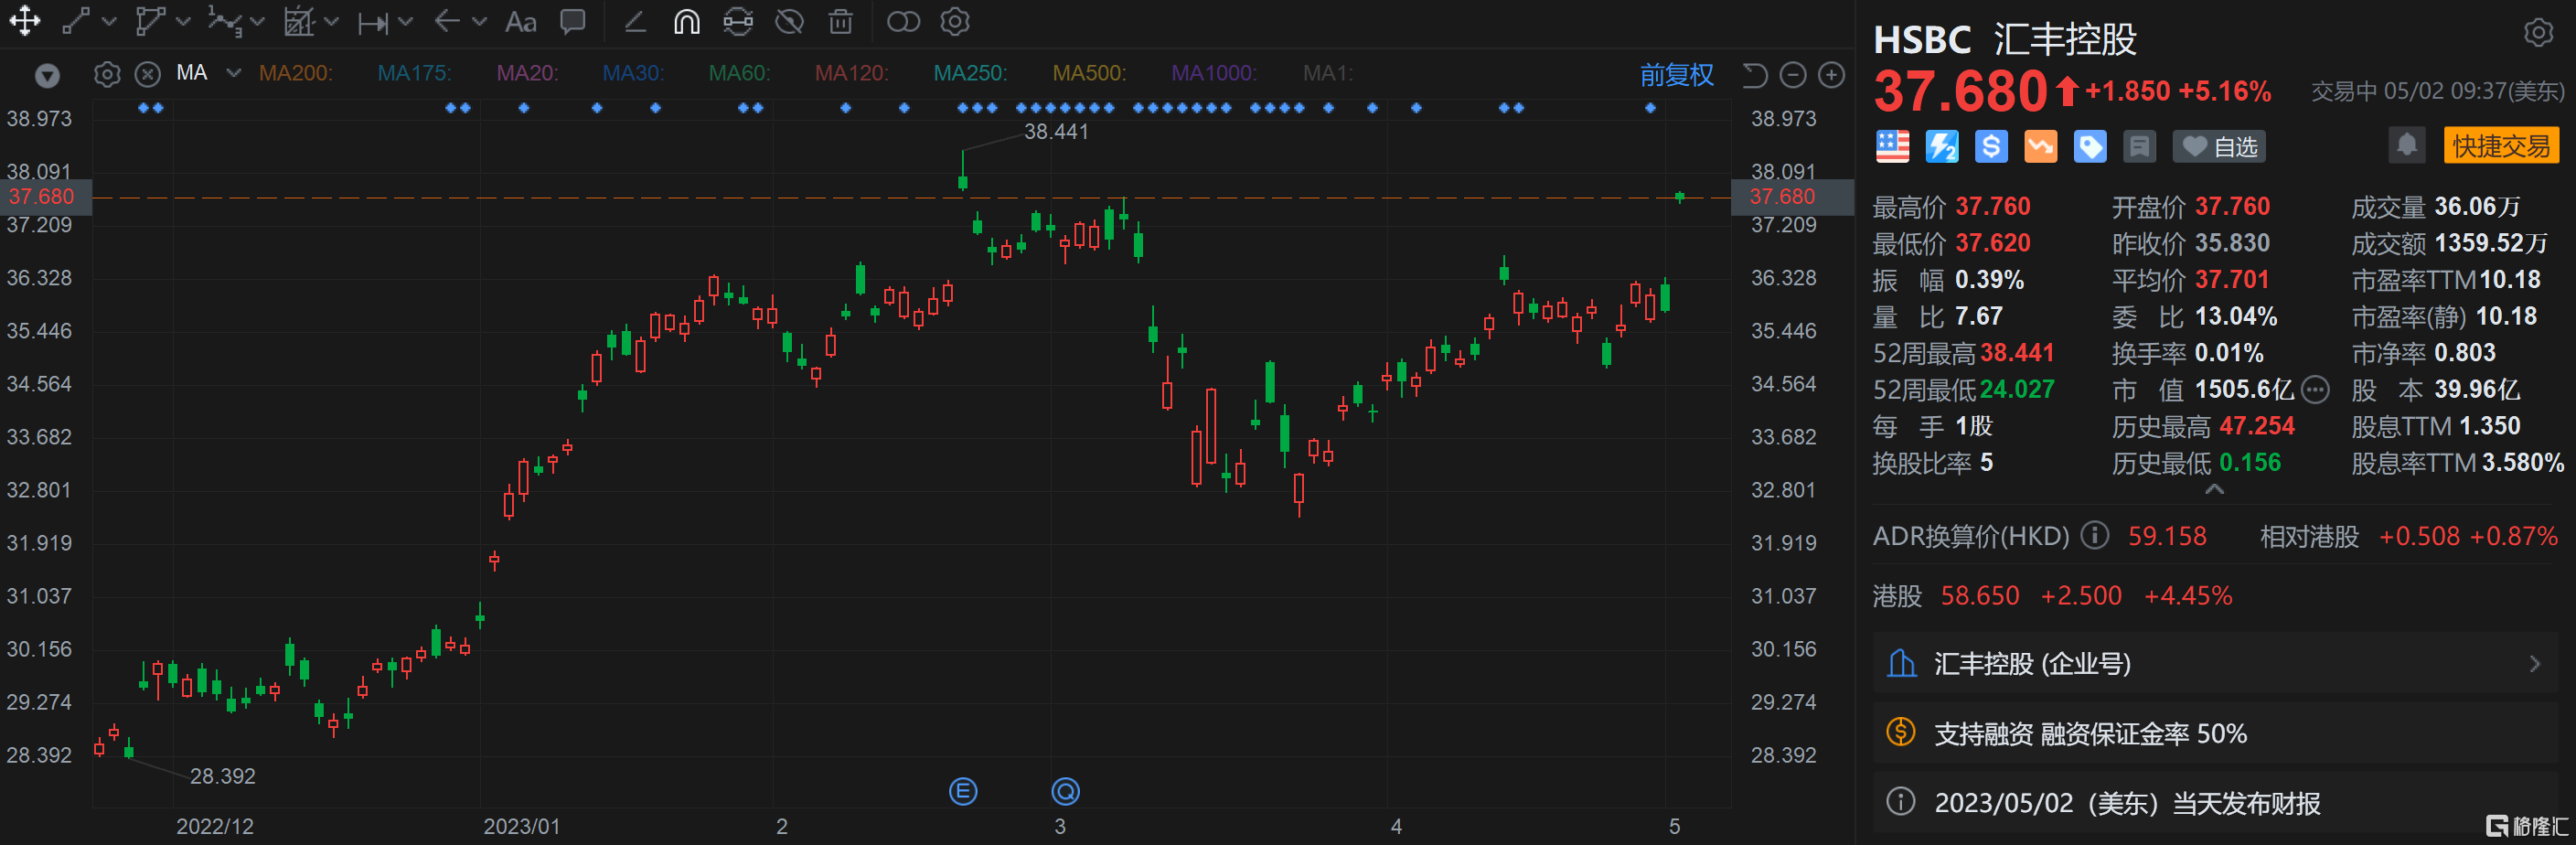
Task: Click the 28.392 low price annotation
Action: click(223, 776)
